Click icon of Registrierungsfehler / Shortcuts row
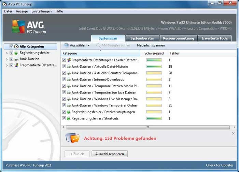Viewport: 239px width, 172px height. pos(69,118)
